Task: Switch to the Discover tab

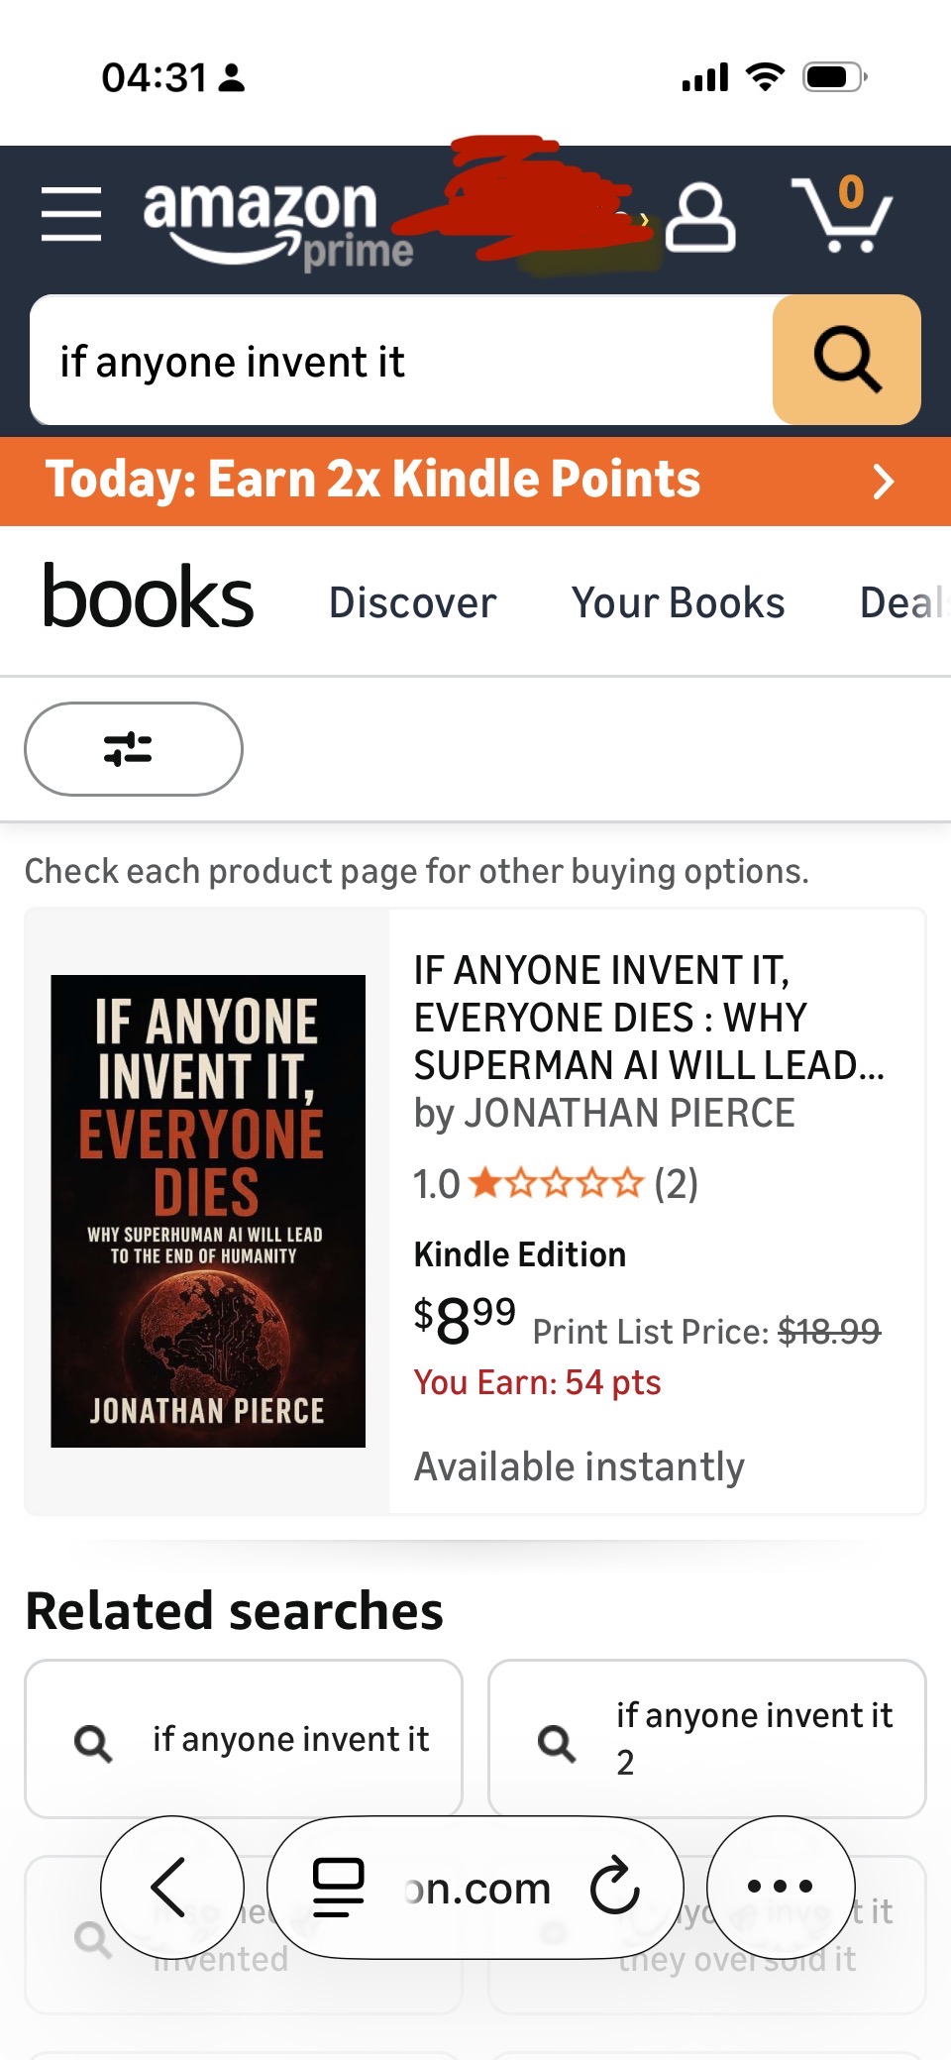Action: [412, 602]
